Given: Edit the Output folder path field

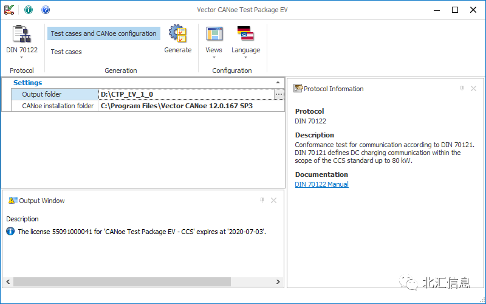Looking at the screenshot, I should click(x=187, y=94).
